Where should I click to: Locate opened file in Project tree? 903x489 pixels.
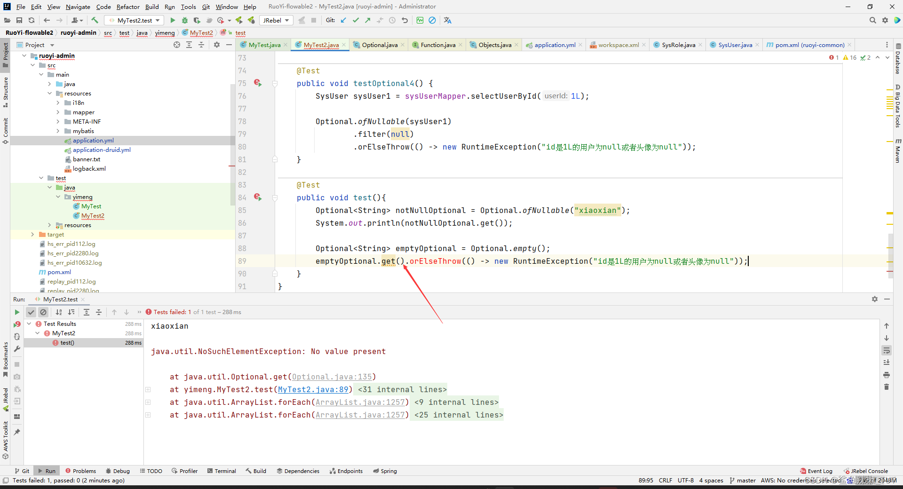point(177,45)
